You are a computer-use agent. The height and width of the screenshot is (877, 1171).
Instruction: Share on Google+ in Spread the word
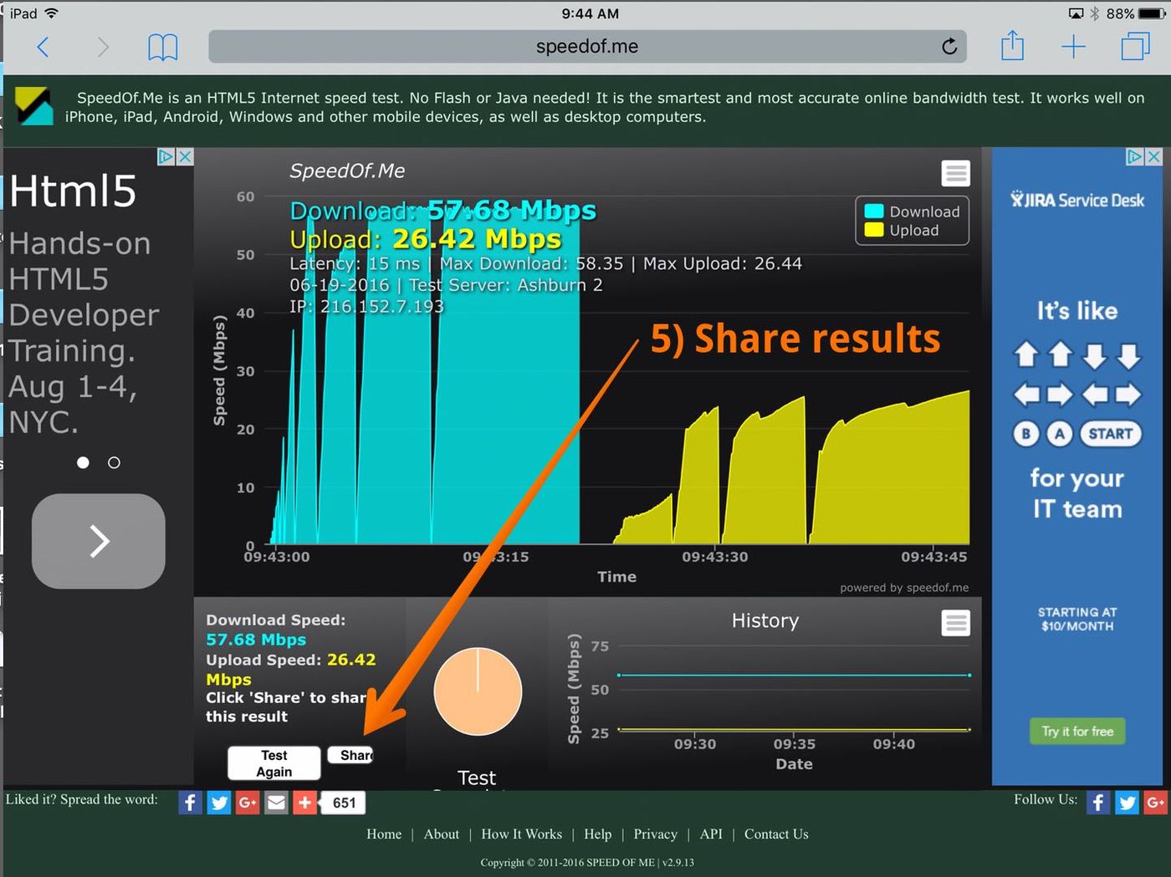[248, 803]
